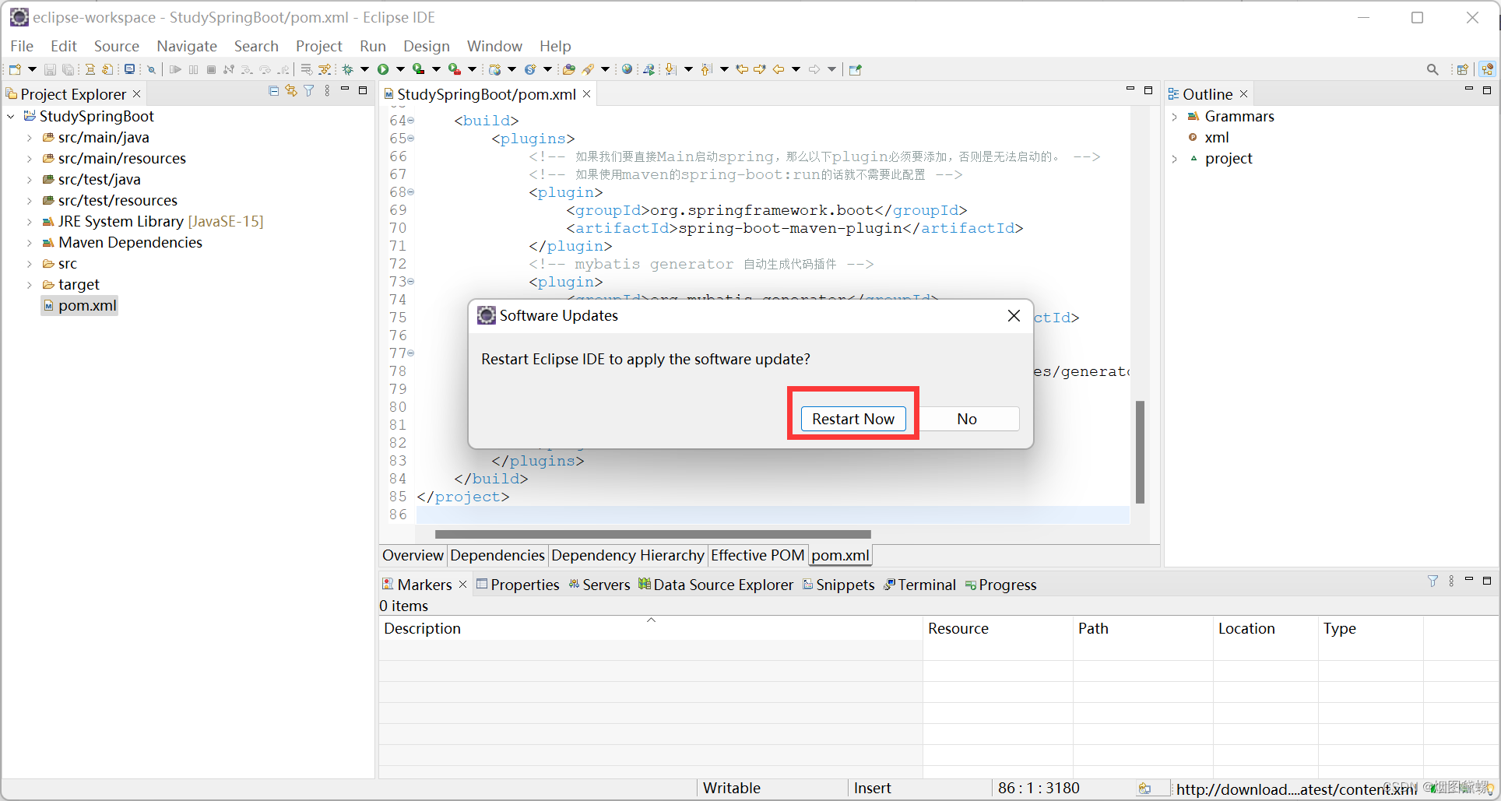Open the Run button dropdown arrow
The width and height of the screenshot is (1501, 801).
coord(400,69)
